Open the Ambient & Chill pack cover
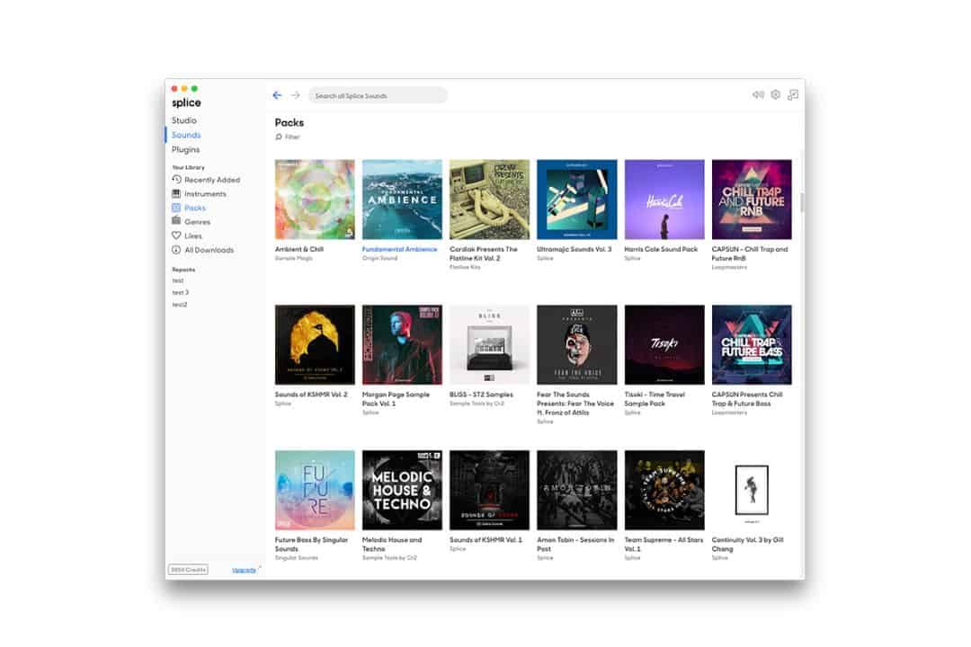Viewport: 971px width, 647px height. point(315,199)
